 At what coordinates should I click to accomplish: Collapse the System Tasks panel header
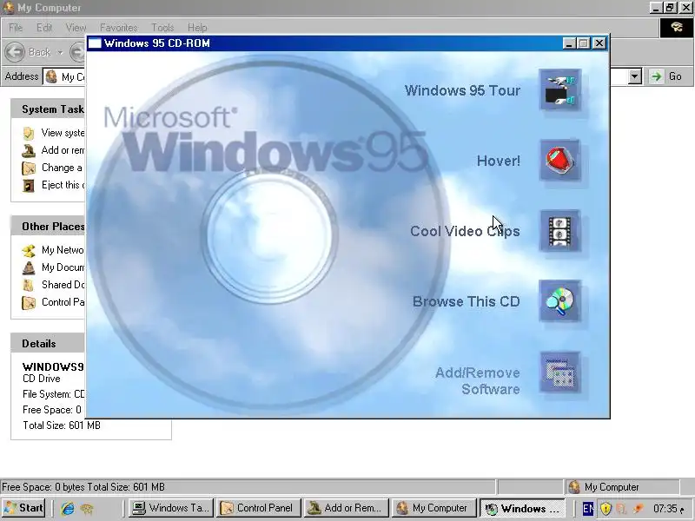48,109
